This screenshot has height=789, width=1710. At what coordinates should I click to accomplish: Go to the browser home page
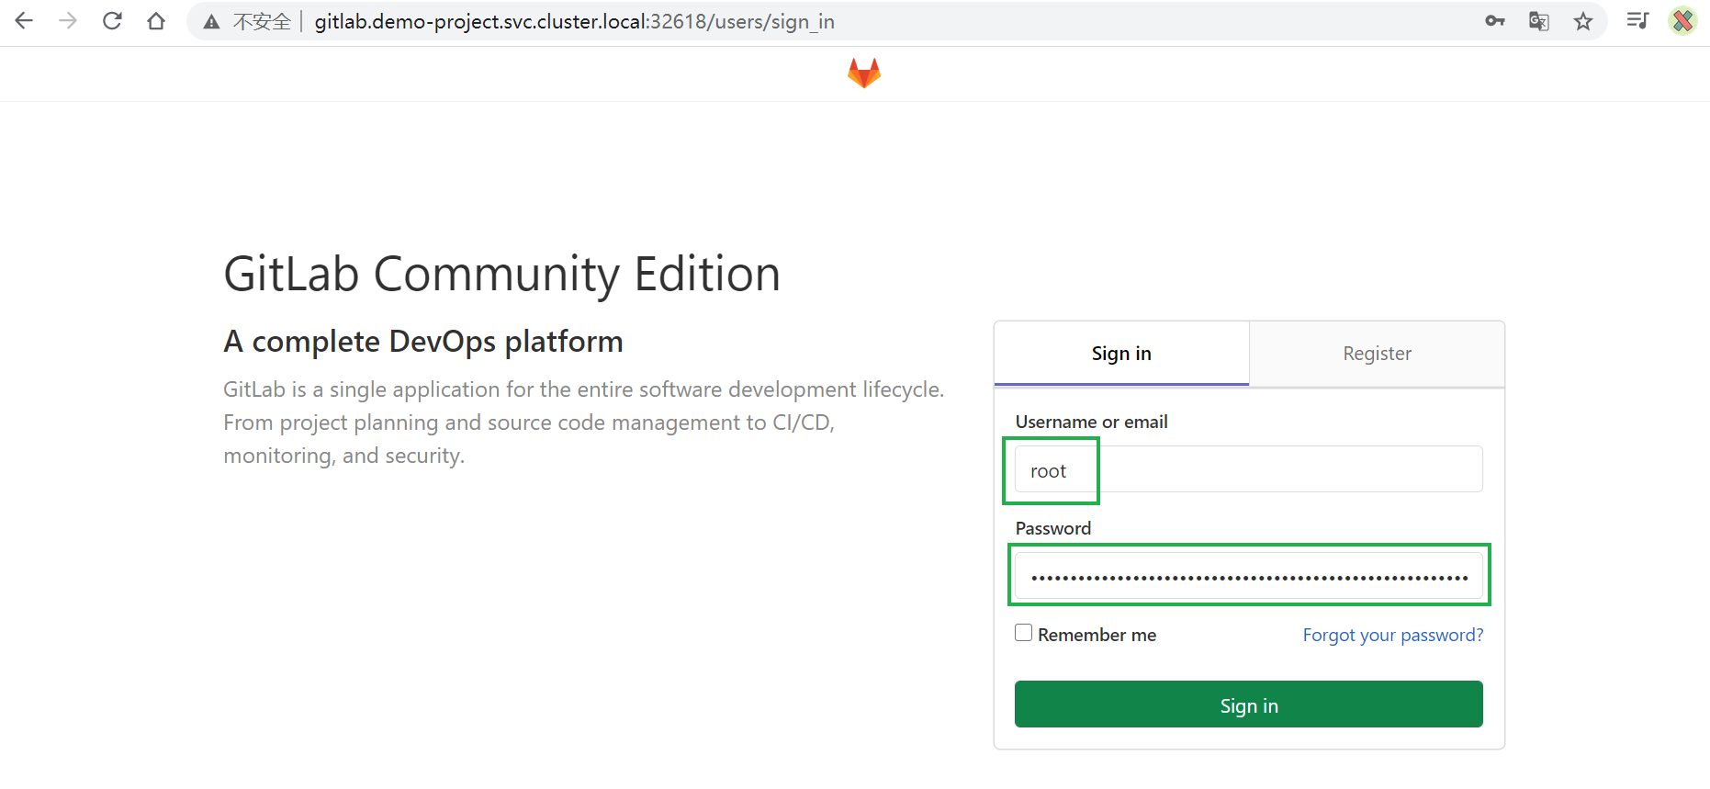click(156, 21)
